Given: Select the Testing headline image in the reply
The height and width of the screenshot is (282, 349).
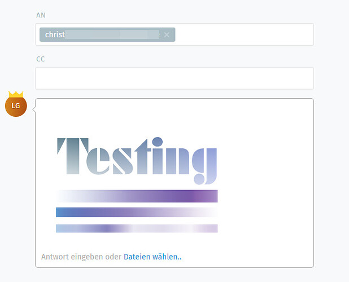Looking at the screenshot, I should pyautogui.click(x=137, y=161).
